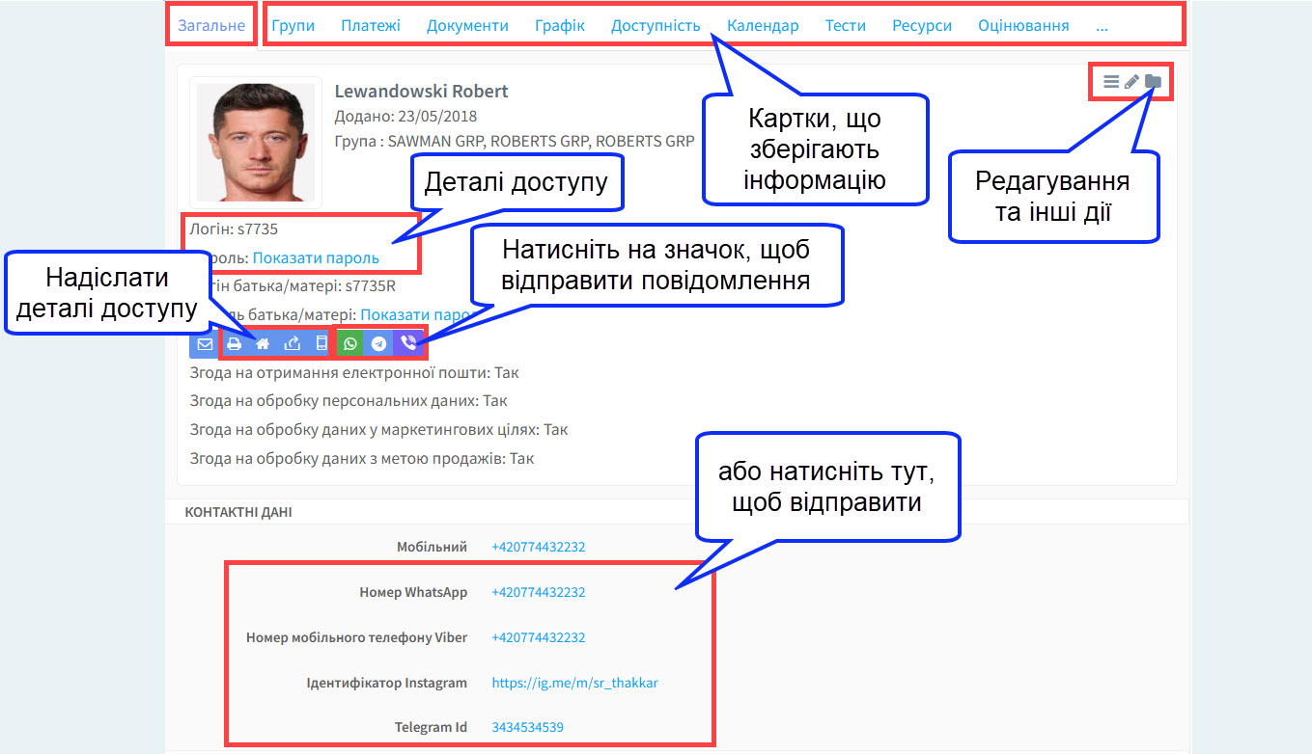Click Lewandowski's profile photo

[255, 142]
